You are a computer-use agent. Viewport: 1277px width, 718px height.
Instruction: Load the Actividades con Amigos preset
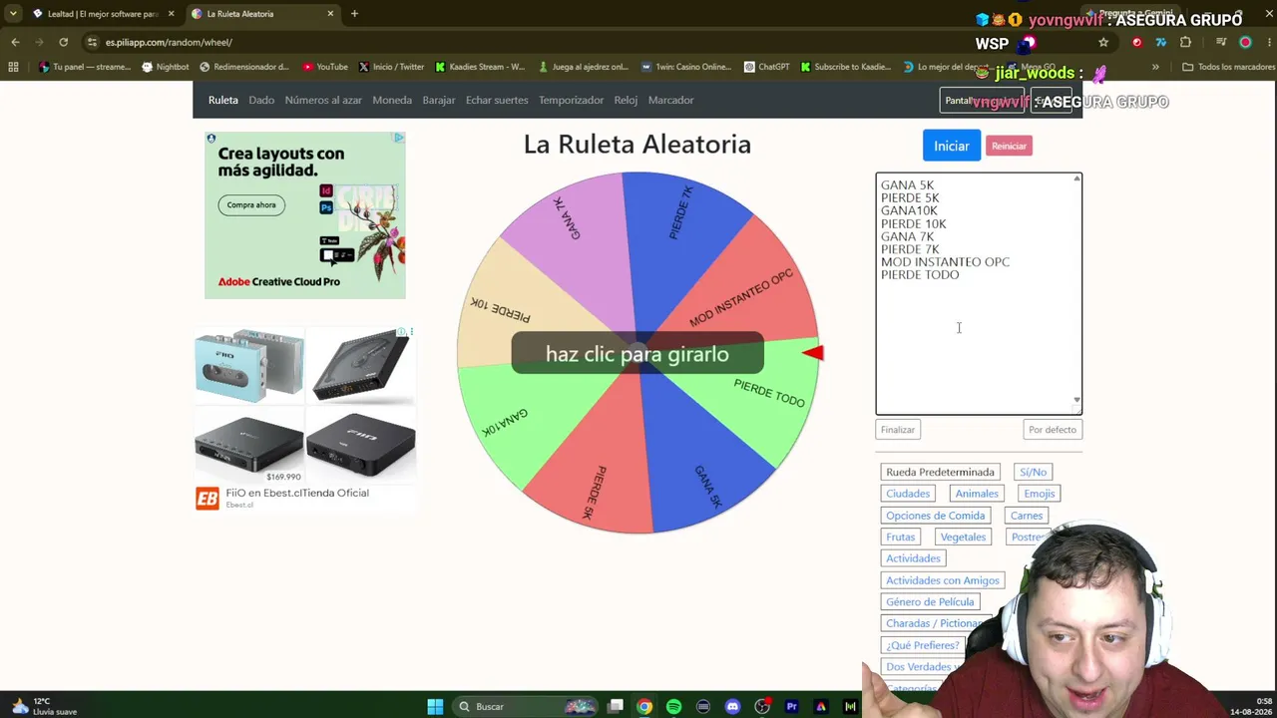click(x=942, y=580)
